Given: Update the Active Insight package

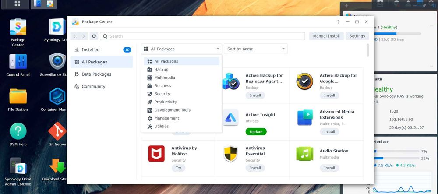Looking at the screenshot, I should click(x=256, y=132).
